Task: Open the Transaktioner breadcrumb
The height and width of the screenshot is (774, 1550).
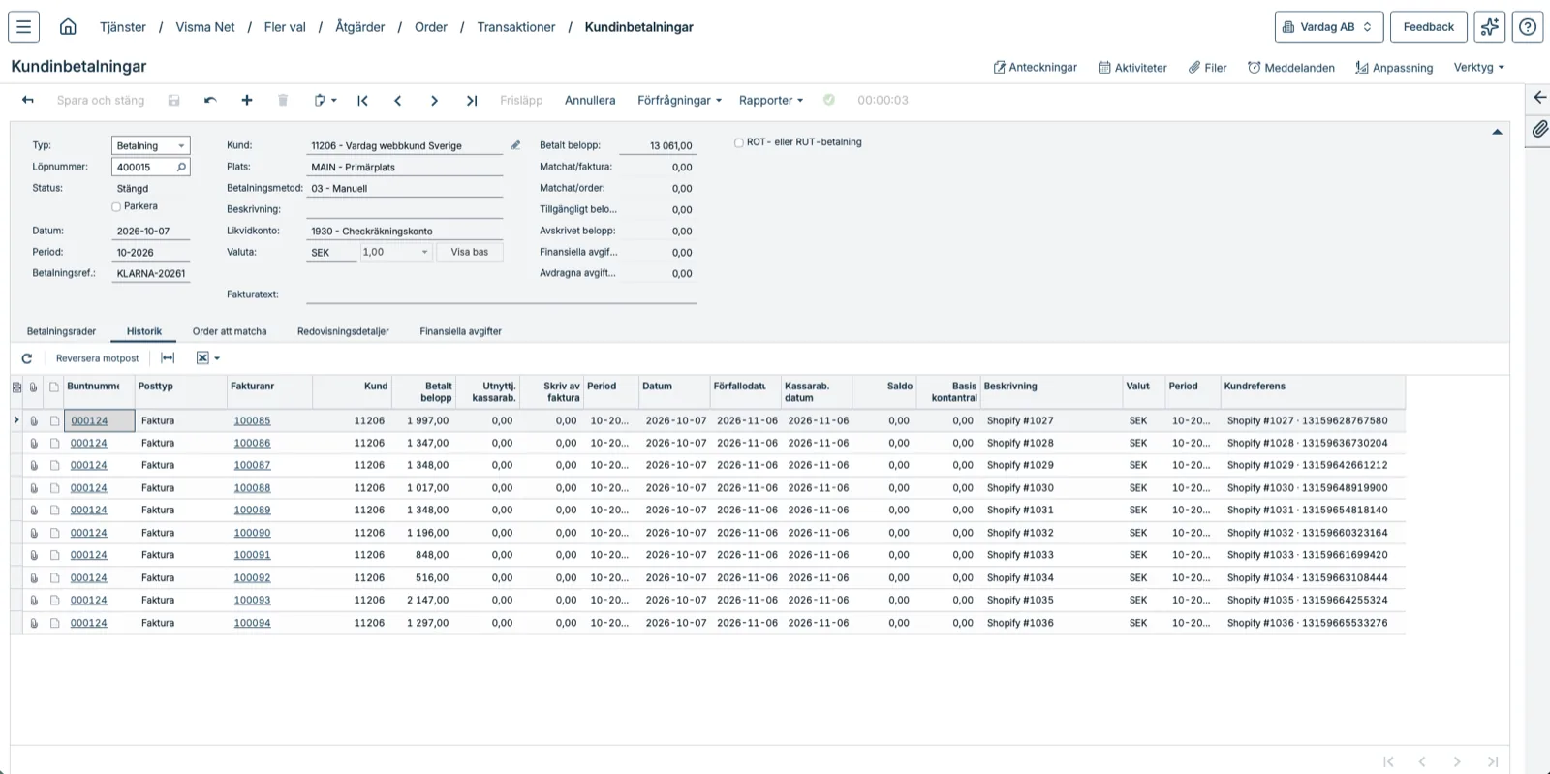Action: (516, 27)
